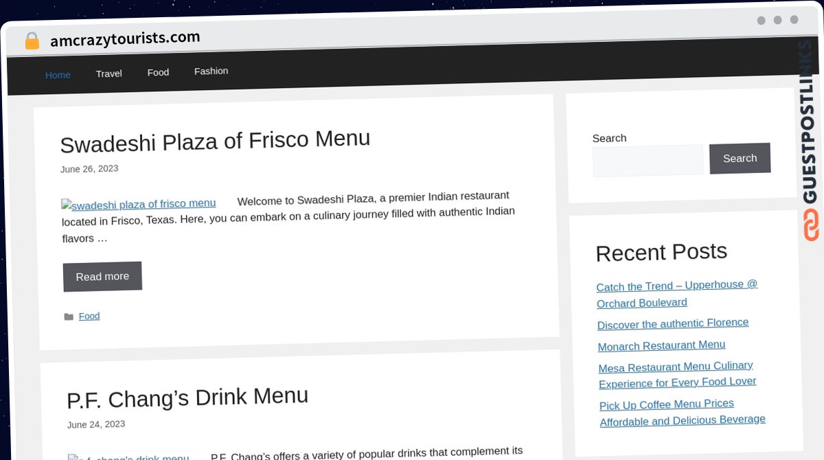Screen dimensions: 824x460
Task: Open the Travel menu item
Action: pos(108,73)
